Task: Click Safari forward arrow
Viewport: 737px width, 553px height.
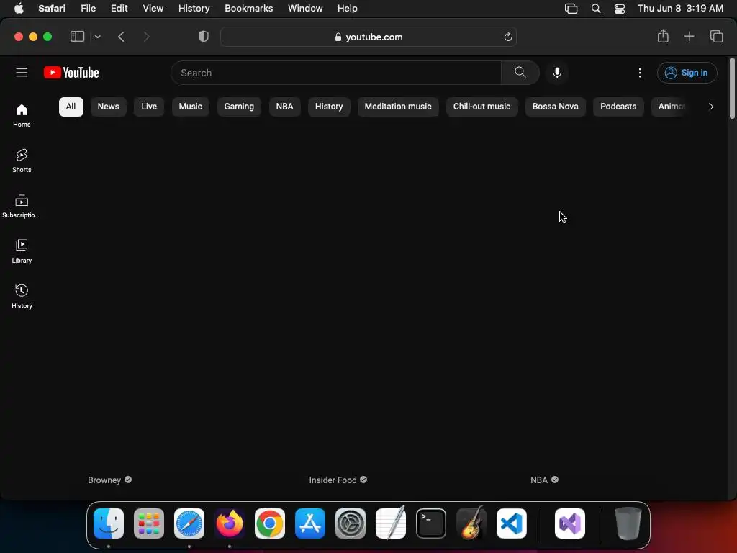Action: (146, 37)
